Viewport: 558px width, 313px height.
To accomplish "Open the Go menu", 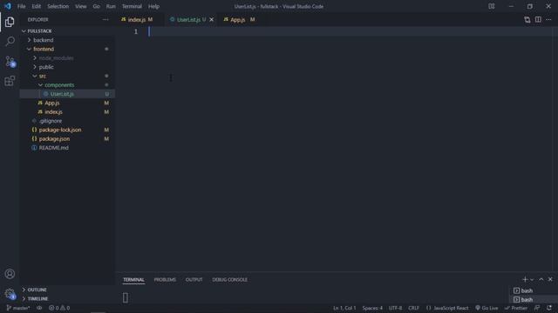I will point(96,6).
